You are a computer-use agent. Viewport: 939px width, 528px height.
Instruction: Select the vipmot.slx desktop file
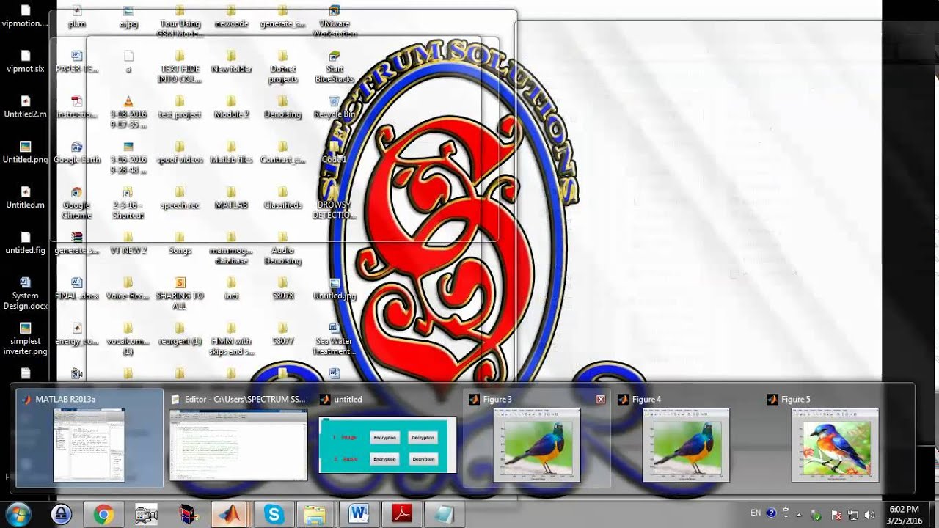click(x=26, y=61)
